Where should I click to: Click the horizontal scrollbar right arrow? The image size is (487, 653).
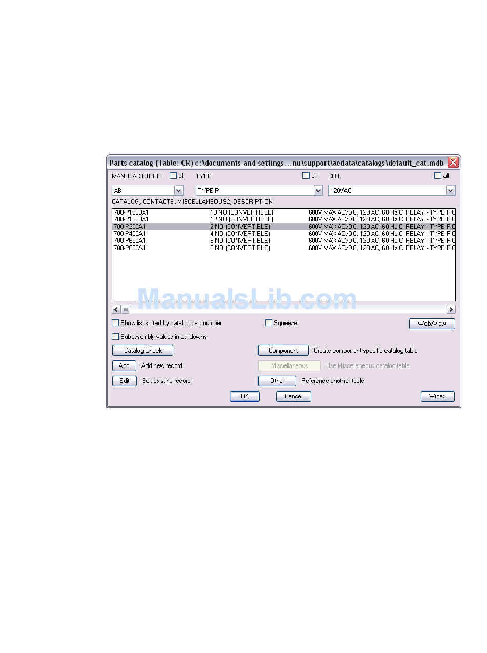[451, 309]
